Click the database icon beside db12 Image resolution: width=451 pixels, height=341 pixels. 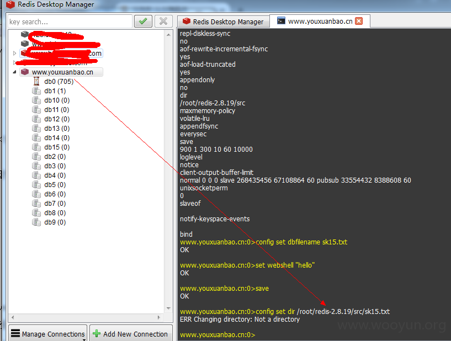36,119
